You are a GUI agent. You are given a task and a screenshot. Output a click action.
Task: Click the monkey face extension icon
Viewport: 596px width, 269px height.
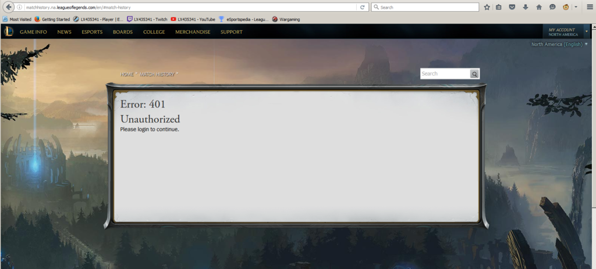566,7
